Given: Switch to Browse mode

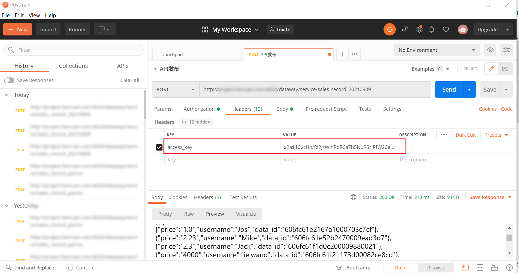Looking at the screenshot, I should (x=436, y=268).
